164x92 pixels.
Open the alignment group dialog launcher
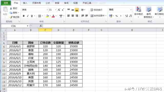point(106,21)
